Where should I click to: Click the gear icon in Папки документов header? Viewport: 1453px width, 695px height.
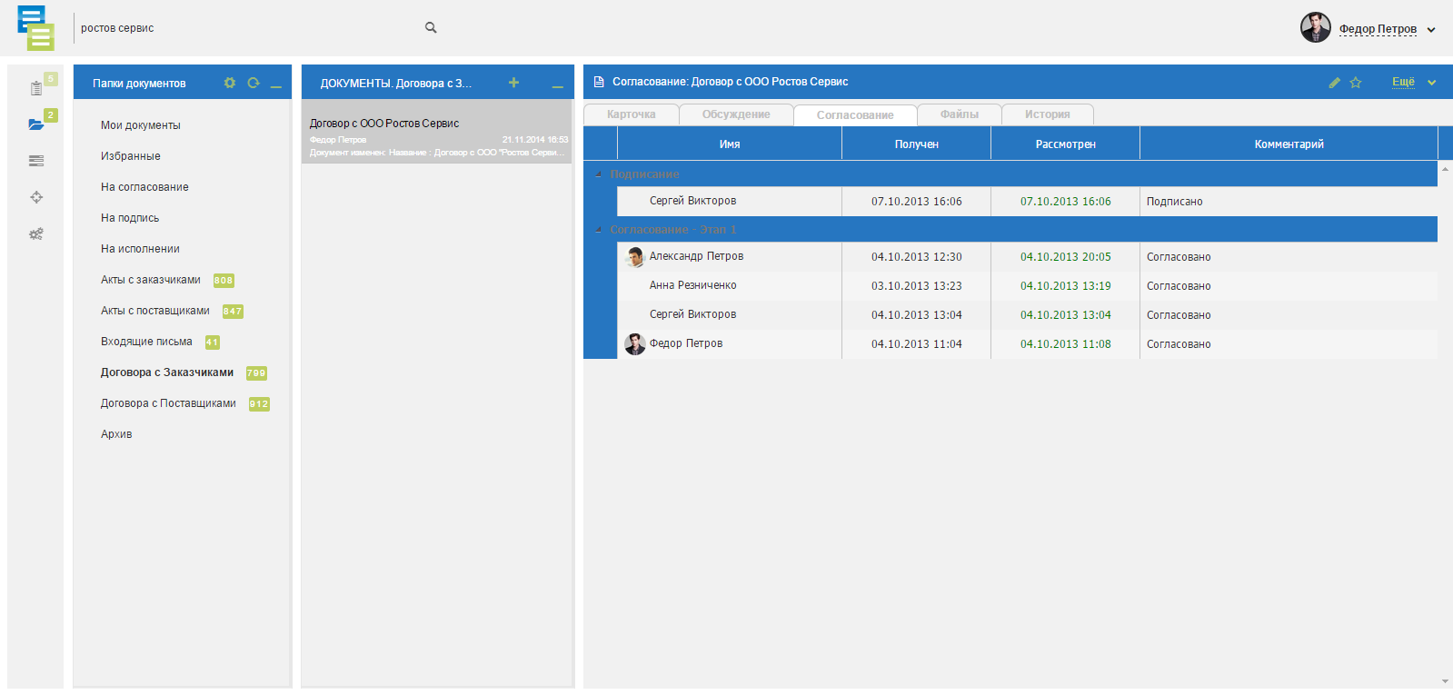tap(230, 83)
